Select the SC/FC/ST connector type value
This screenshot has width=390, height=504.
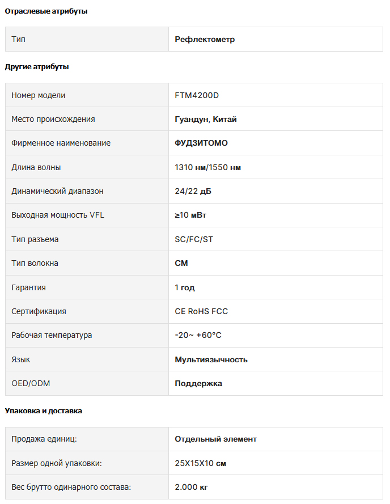pyautogui.click(x=193, y=239)
